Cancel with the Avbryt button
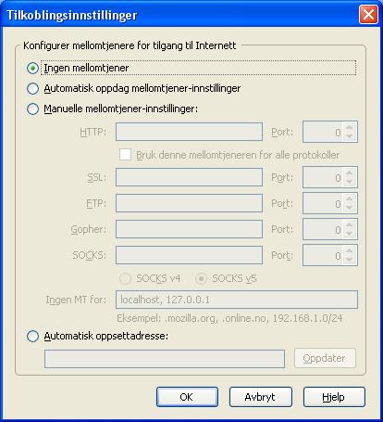This screenshot has width=383, height=422. (x=261, y=397)
